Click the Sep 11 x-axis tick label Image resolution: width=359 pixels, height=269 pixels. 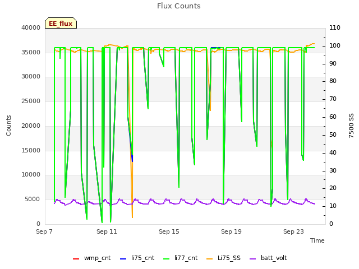107,231
